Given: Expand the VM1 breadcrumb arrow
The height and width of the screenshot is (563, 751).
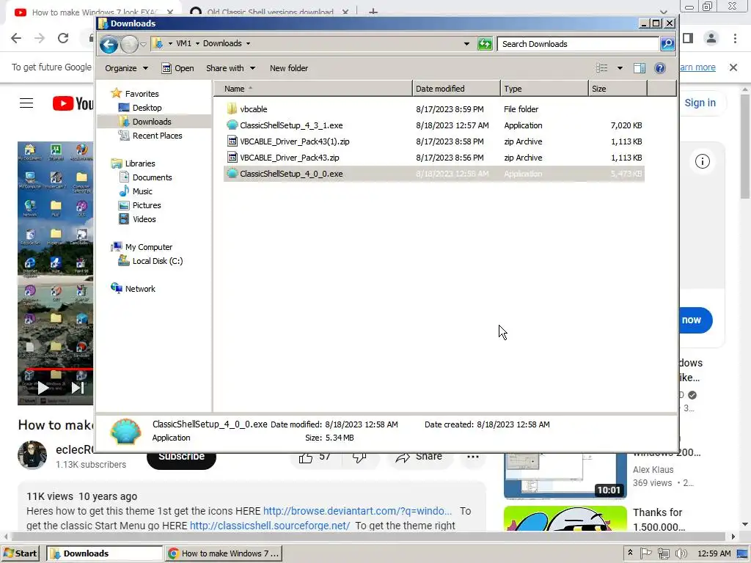Looking at the screenshot, I should [197, 43].
